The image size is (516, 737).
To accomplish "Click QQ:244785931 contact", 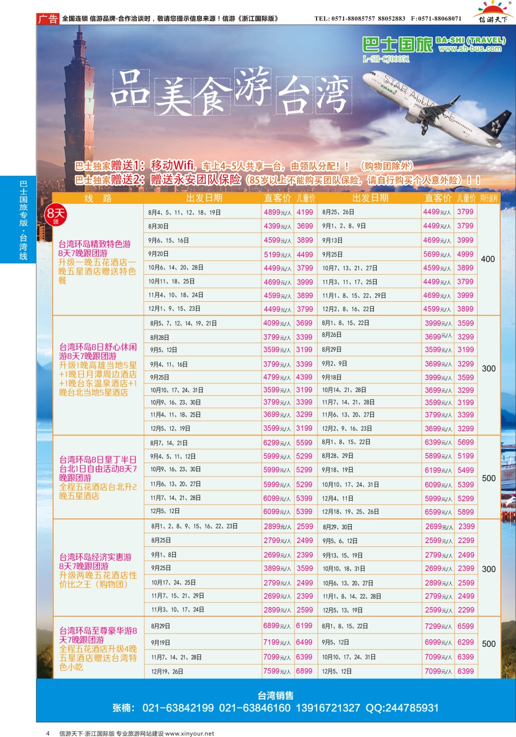I will pyautogui.click(x=402, y=708).
